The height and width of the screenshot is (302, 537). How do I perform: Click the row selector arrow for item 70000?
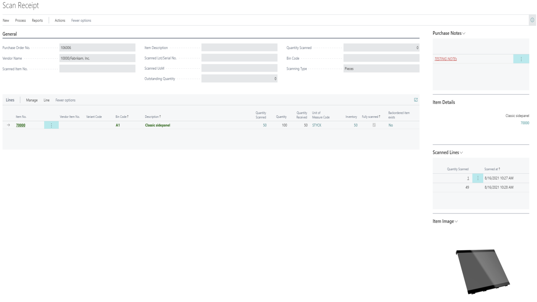tap(8, 125)
